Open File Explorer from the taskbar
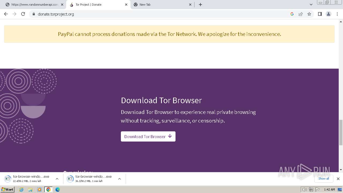The height and width of the screenshot is (193, 343). point(30,190)
